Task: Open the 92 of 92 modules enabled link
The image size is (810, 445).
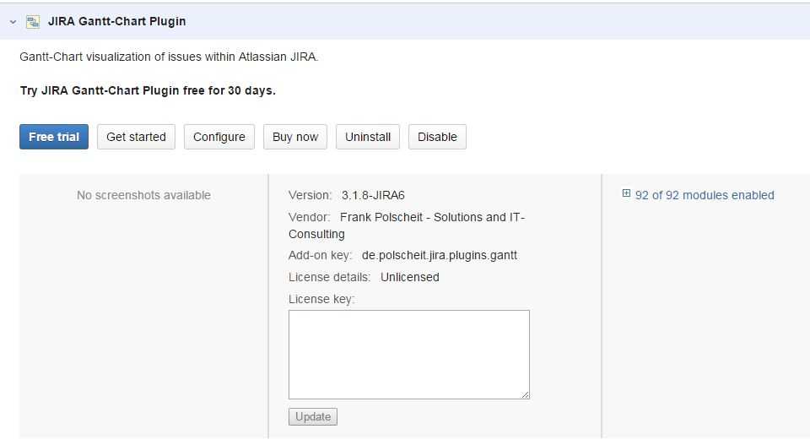Action: 705,195
